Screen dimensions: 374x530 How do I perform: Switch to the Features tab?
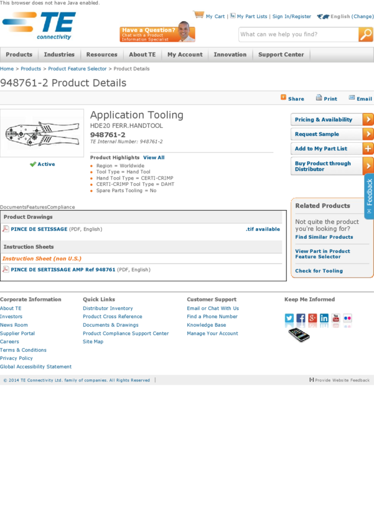click(37, 207)
